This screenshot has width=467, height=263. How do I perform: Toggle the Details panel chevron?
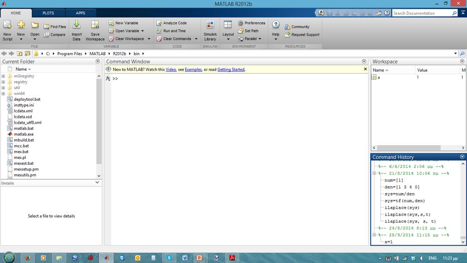click(x=97, y=183)
